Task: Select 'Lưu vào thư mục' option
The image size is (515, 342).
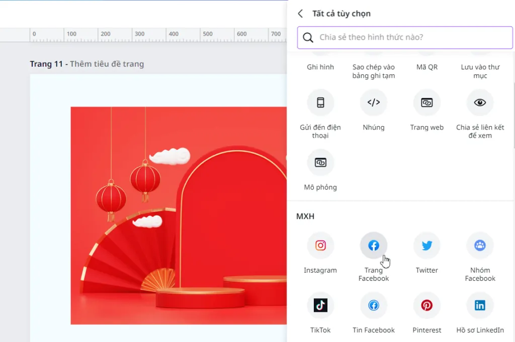Action: pyautogui.click(x=480, y=71)
